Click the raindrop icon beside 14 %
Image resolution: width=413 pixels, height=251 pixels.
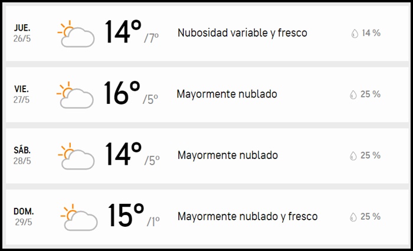tap(354, 34)
